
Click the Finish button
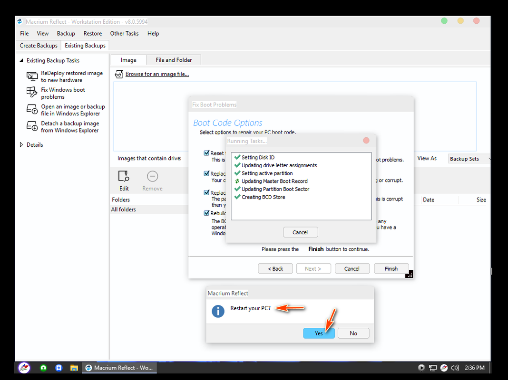tap(391, 268)
